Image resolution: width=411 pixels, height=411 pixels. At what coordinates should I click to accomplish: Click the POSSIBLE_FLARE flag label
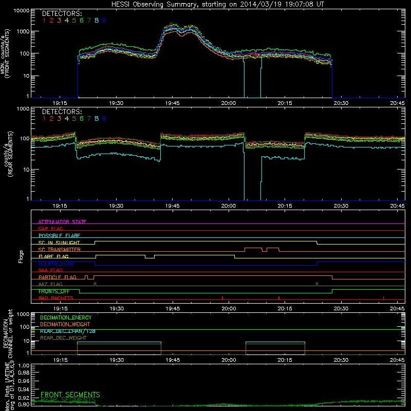pyautogui.click(x=59, y=236)
